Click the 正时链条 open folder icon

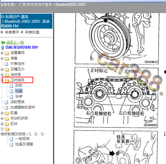(x=7, y=80)
